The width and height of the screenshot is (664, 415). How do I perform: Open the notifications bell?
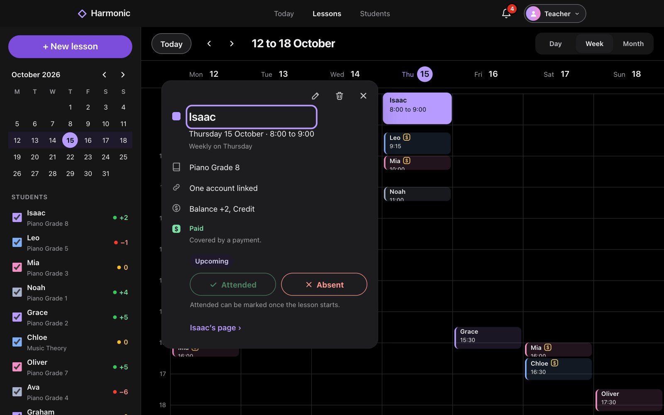[506, 14]
